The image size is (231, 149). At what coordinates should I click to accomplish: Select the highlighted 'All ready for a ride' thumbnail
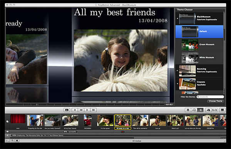pyautogui.click(x=122, y=120)
